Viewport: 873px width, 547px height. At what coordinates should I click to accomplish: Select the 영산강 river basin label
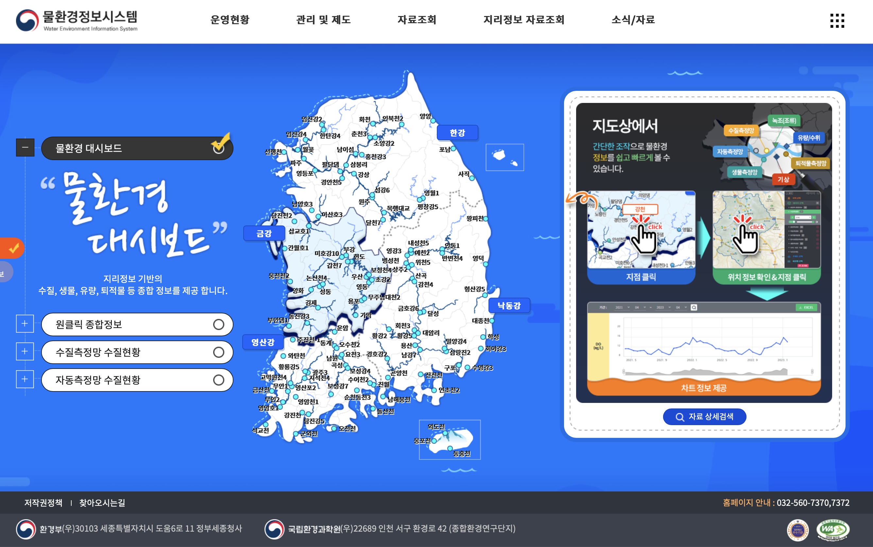coord(263,342)
